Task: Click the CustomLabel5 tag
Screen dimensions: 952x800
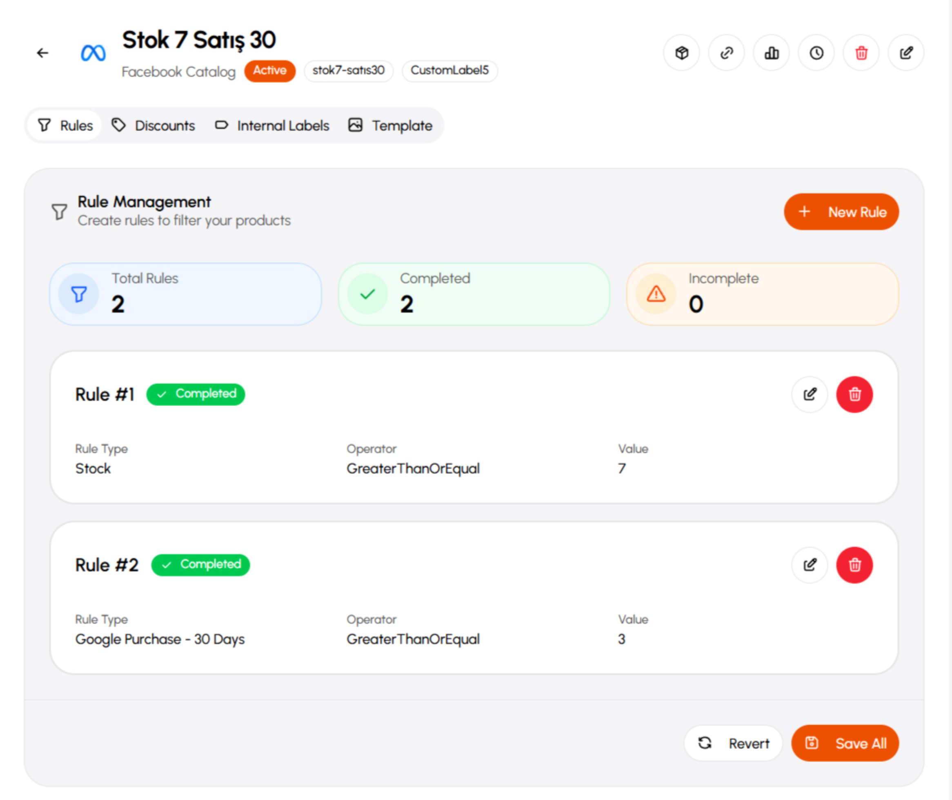Action: (449, 71)
